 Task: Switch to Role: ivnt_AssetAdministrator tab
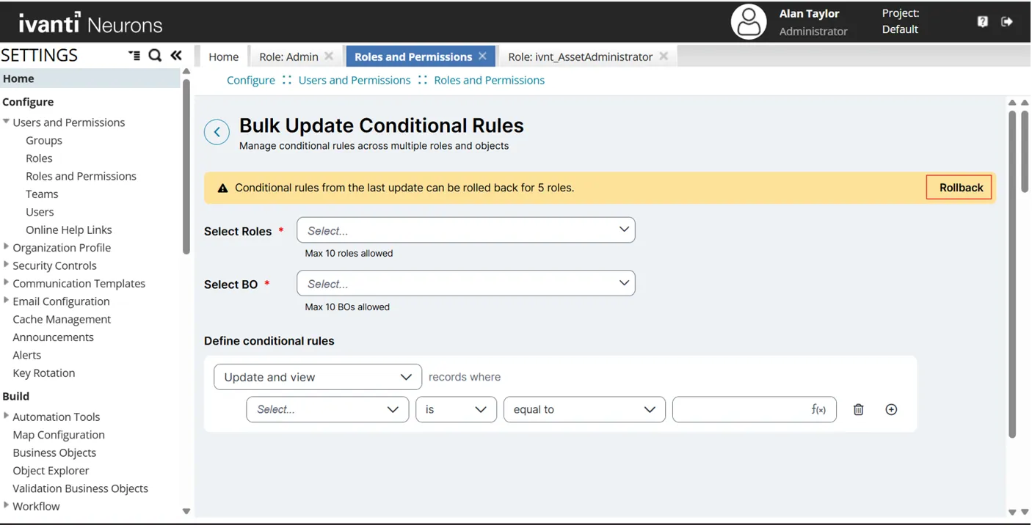pos(580,56)
